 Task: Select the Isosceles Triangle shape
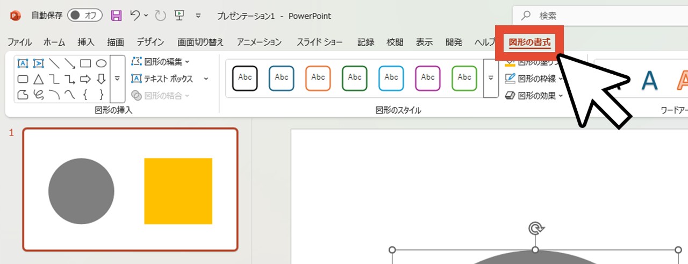pyautogui.click(x=39, y=80)
